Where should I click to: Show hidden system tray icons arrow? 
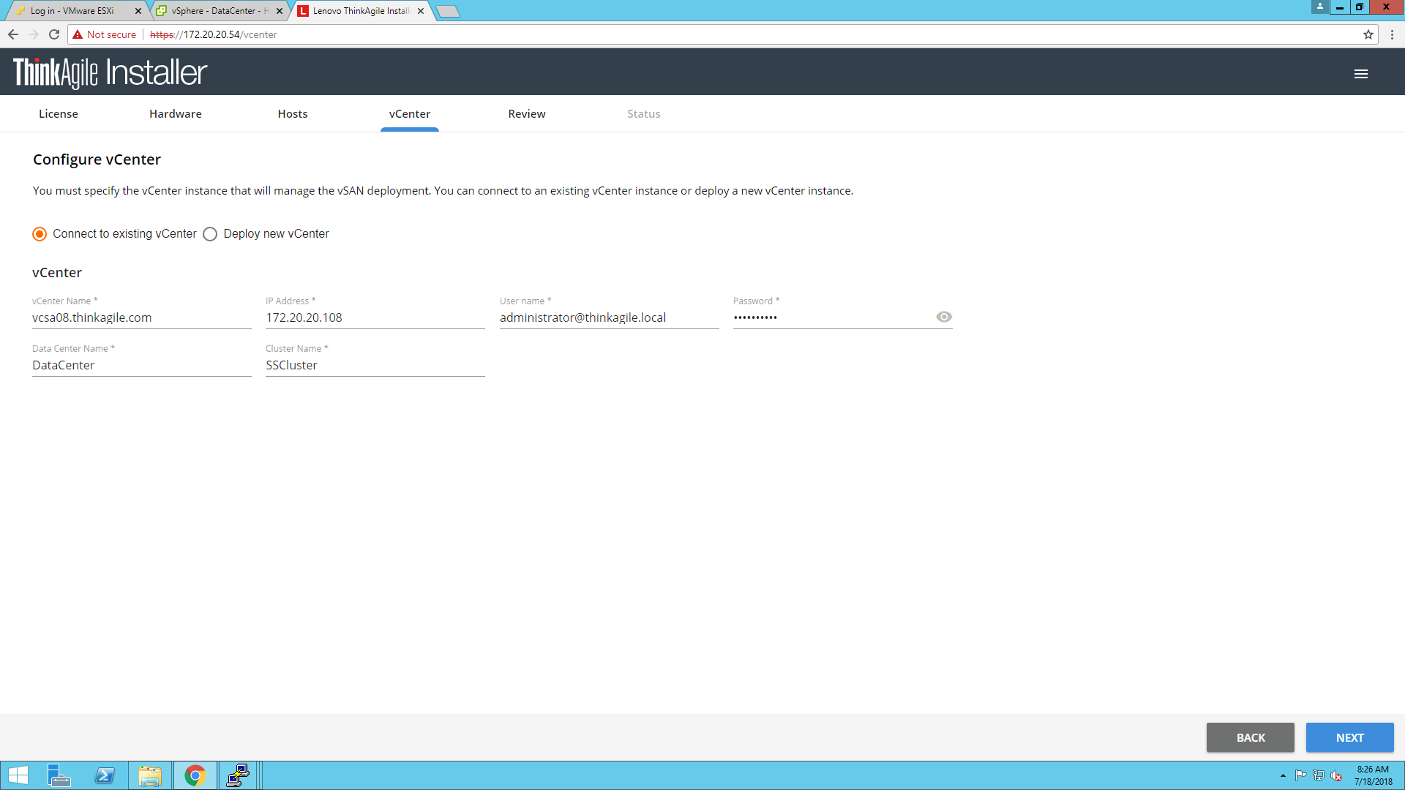coord(1283,775)
